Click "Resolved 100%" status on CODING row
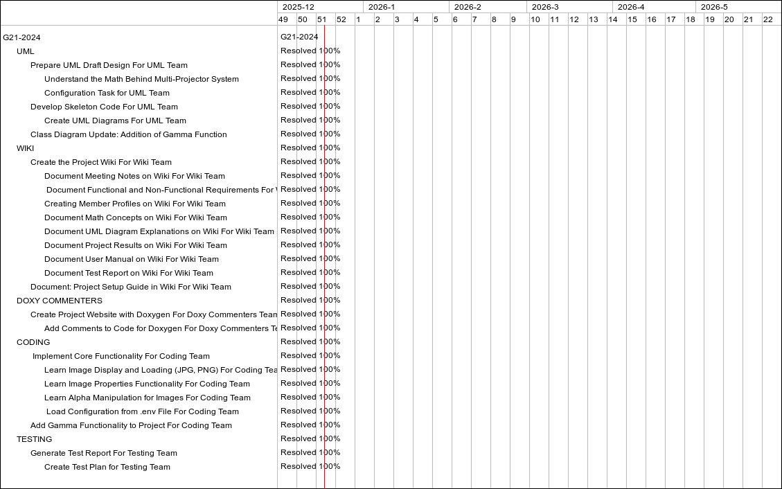The width and height of the screenshot is (782, 489). coord(310,341)
